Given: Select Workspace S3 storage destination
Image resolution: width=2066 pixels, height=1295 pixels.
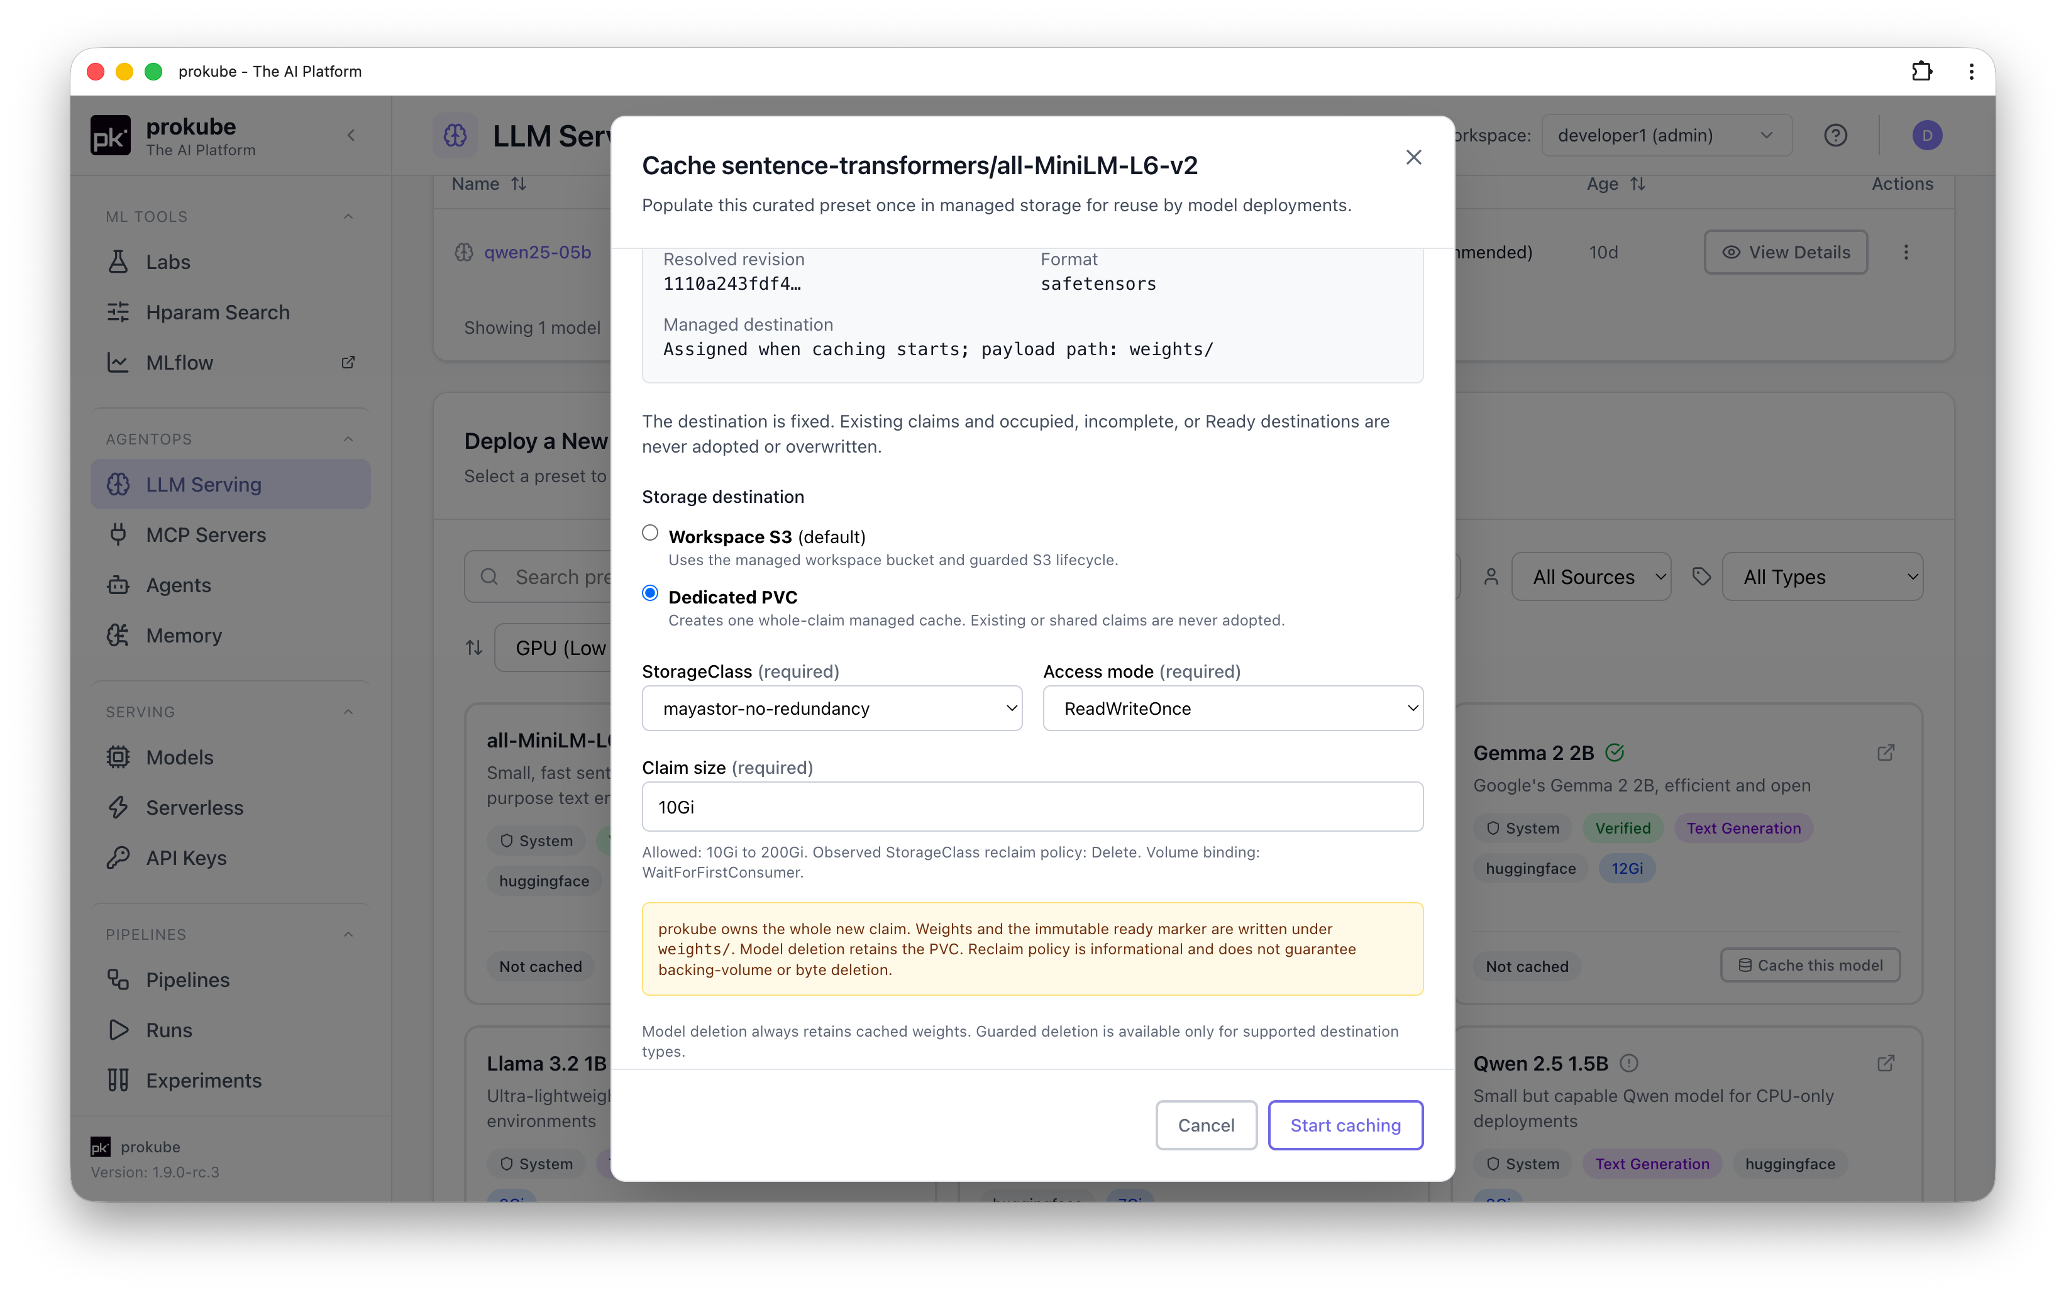Looking at the screenshot, I should coord(650,532).
